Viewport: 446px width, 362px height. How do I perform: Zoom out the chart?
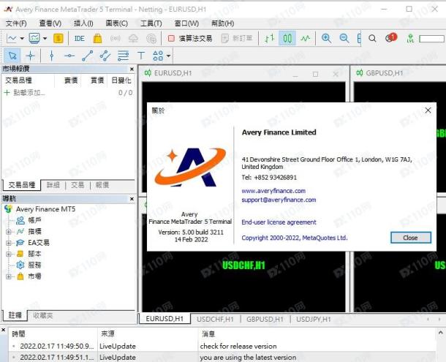pyautogui.click(x=344, y=38)
